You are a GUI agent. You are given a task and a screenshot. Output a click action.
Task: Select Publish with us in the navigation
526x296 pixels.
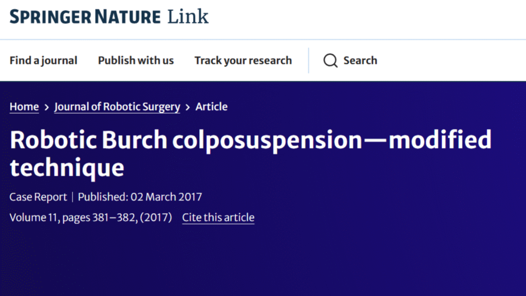(x=136, y=61)
